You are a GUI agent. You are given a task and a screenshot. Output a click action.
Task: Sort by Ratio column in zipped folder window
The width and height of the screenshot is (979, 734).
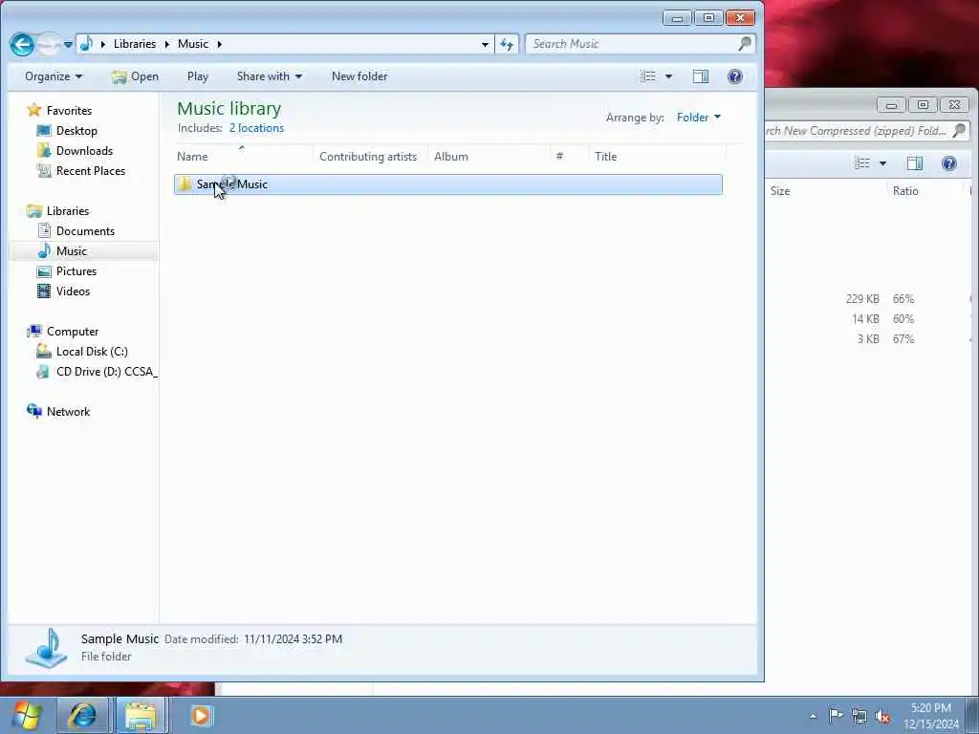coord(905,191)
